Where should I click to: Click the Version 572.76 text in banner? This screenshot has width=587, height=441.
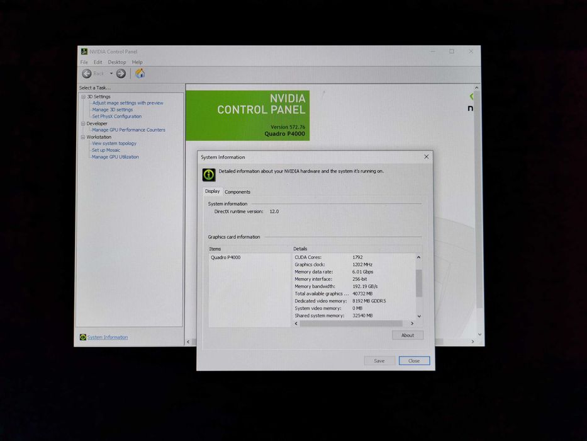(288, 127)
